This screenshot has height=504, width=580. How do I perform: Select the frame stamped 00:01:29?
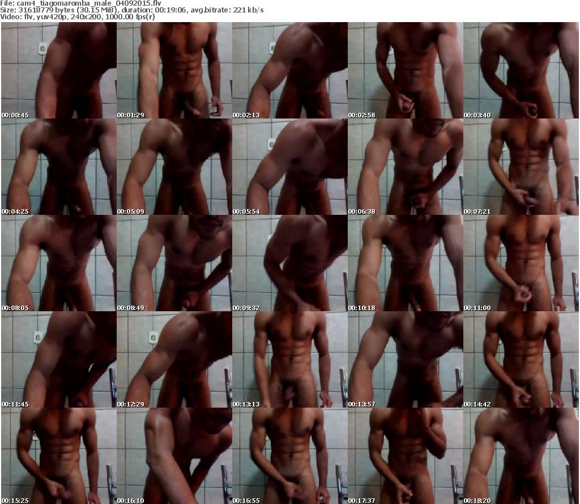pyautogui.click(x=174, y=70)
